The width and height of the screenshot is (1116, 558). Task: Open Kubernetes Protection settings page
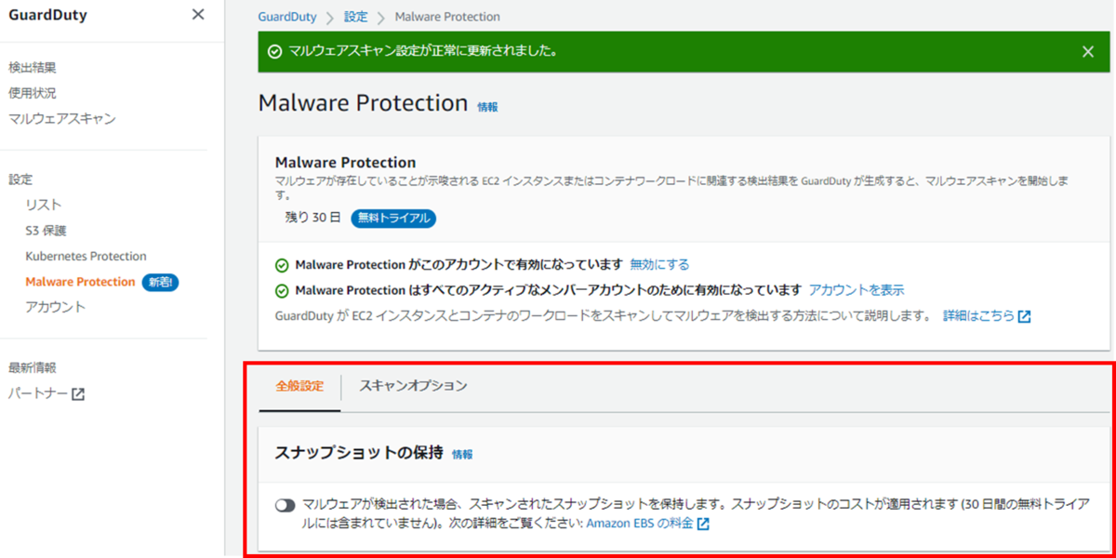(86, 256)
